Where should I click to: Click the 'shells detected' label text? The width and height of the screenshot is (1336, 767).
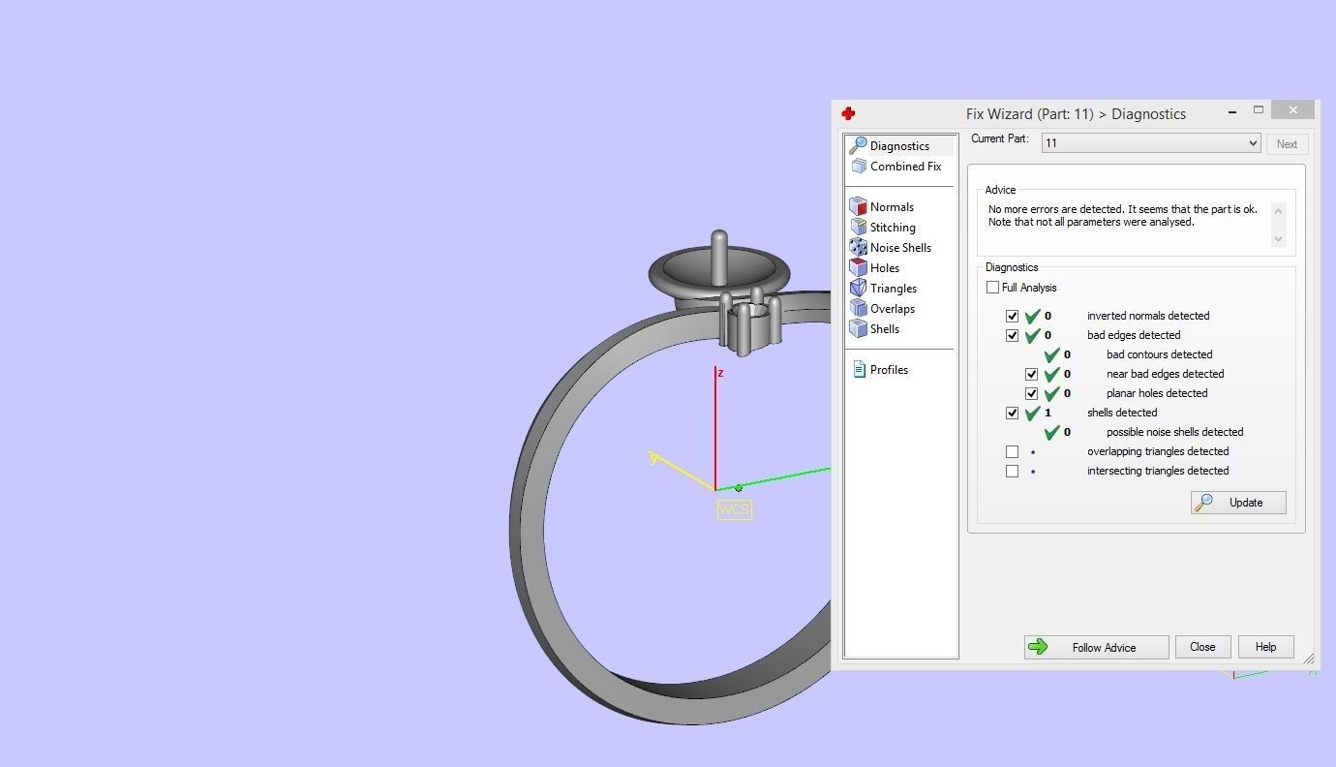[1122, 413]
